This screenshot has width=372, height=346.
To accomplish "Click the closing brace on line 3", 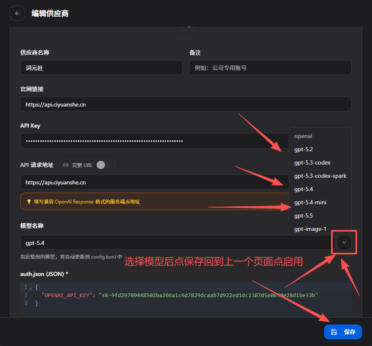I will tap(36, 303).
